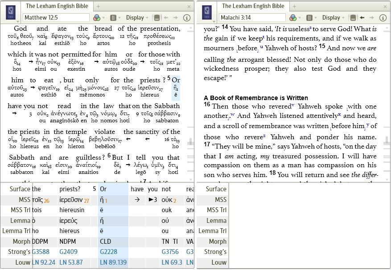
Task: Close the right panel
Action: [x=385, y=7]
